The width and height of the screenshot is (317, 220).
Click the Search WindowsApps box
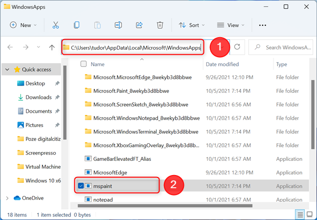[x=281, y=47]
